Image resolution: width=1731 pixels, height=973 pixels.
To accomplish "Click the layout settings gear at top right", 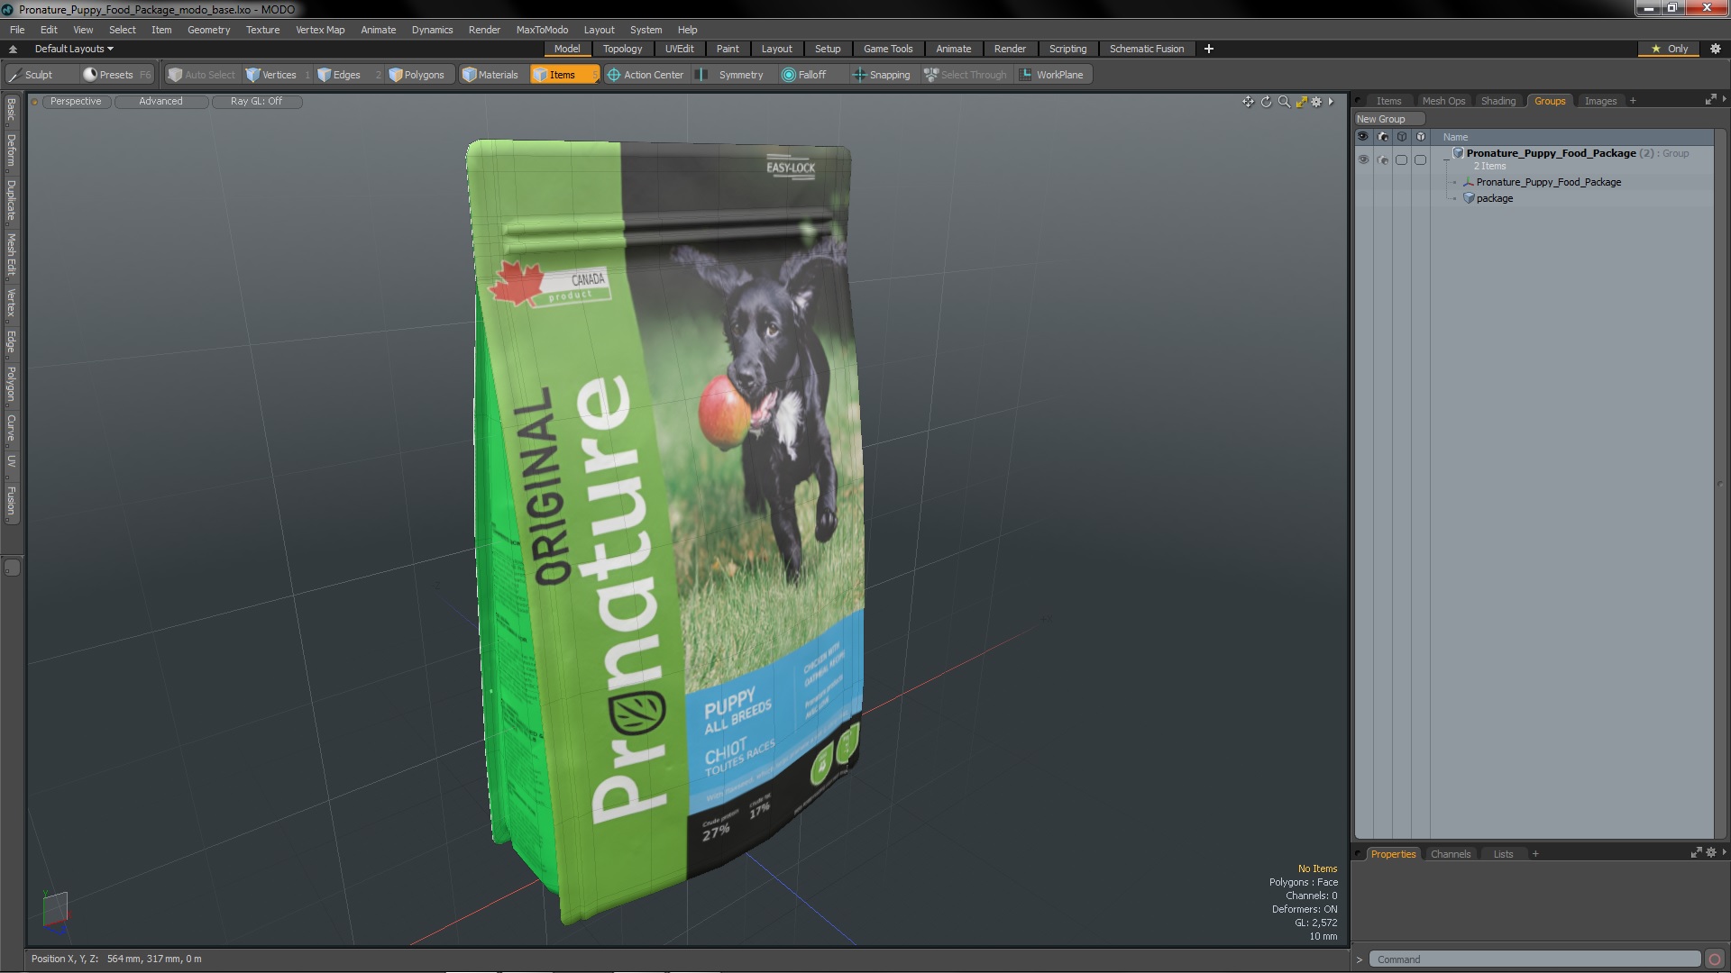I will click(x=1716, y=49).
